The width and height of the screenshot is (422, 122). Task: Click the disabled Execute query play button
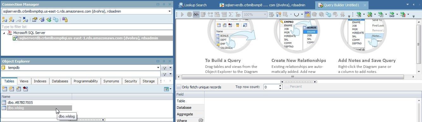coord(182,14)
